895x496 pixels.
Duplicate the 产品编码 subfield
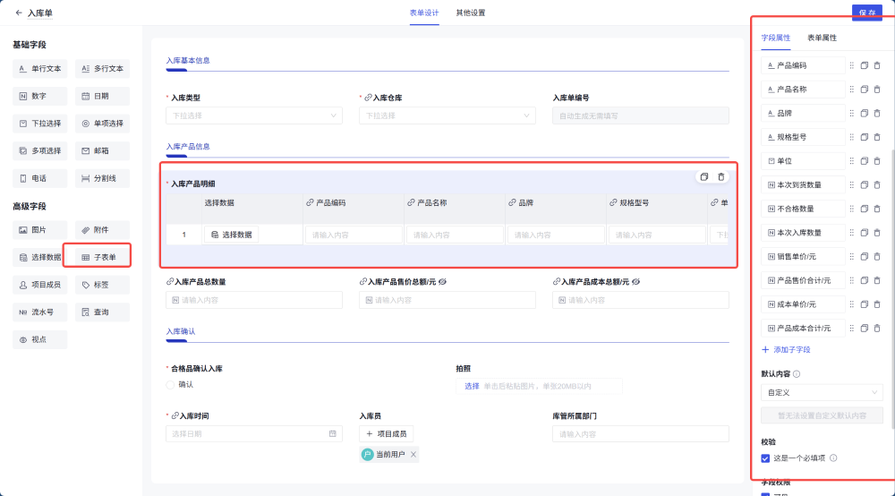(x=865, y=65)
